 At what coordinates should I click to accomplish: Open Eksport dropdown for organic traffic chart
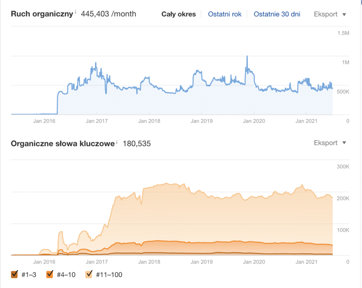pos(330,14)
